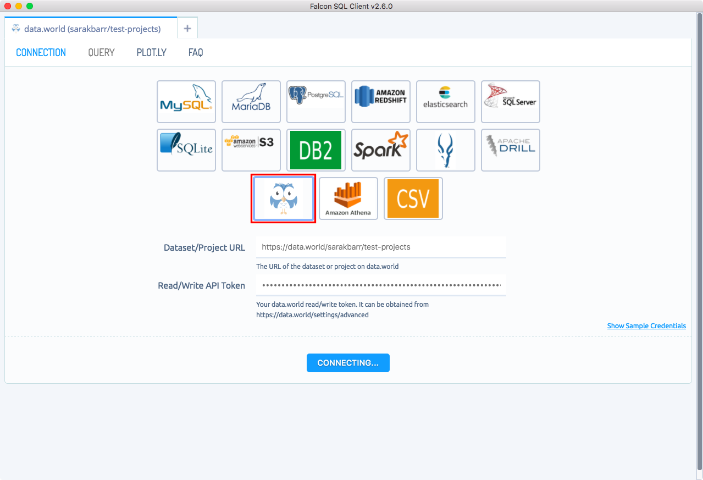The image size is (703, 480).
Task: Click the CONNECTING... button
Action: 348,363
